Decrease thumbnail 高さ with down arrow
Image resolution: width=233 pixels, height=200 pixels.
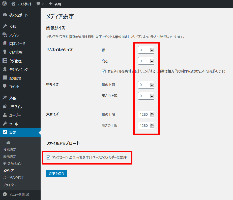(152, 62)
